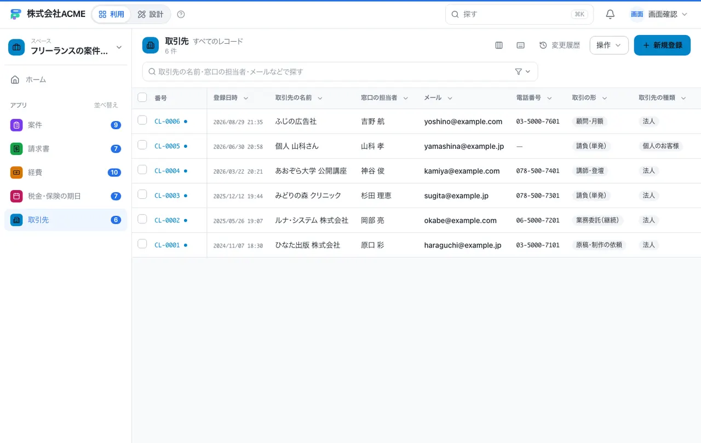The width and height of the screenshot is (701, 443).
Task: Click 並べ替え in the sidebar
Action: coord(106,105)
